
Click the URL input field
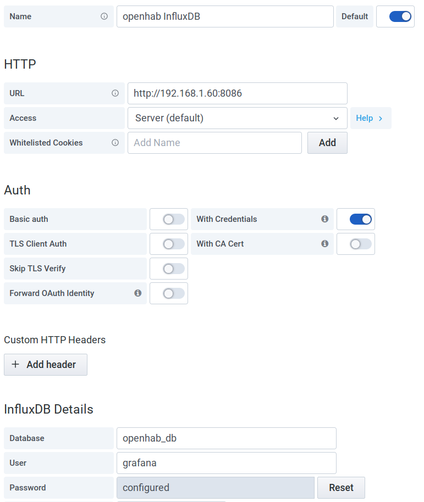(238, 93)
